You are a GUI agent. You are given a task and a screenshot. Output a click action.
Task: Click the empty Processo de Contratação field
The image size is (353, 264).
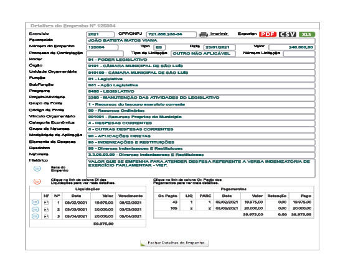coord(105,53)
